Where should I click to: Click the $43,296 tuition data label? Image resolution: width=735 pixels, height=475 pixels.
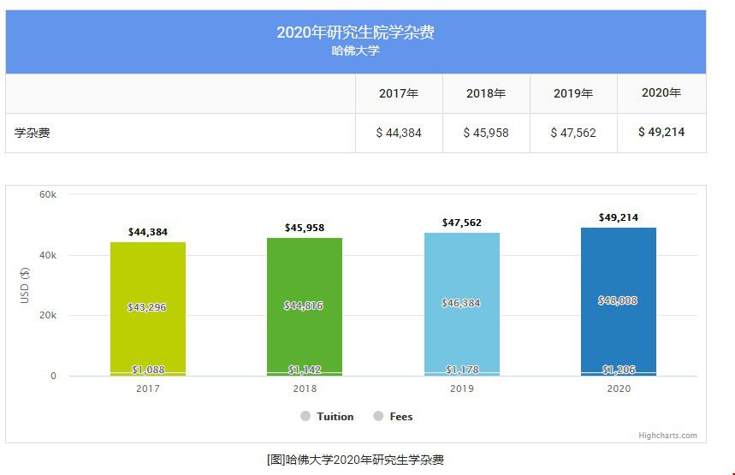point(146,307)
